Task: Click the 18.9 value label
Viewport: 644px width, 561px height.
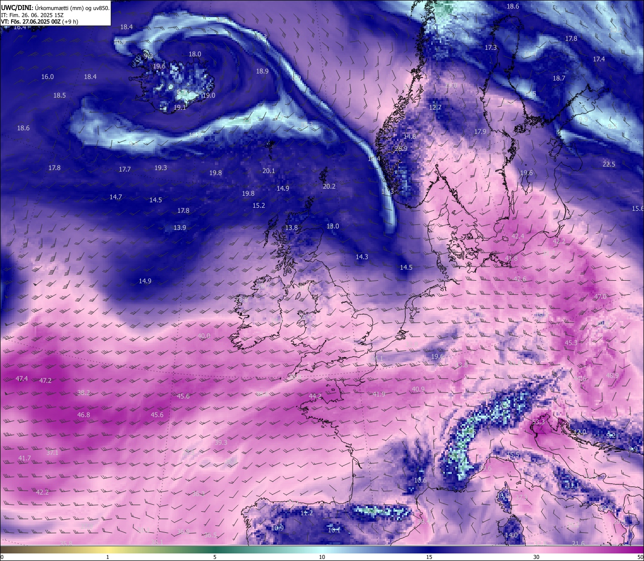Action: pyautogui.click(x=262, y=71)
